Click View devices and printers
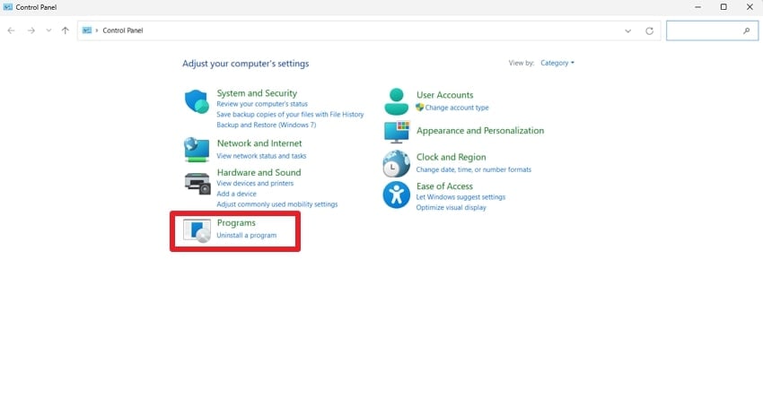The height and width of the screenshot is (407, 763). (255, 183)
